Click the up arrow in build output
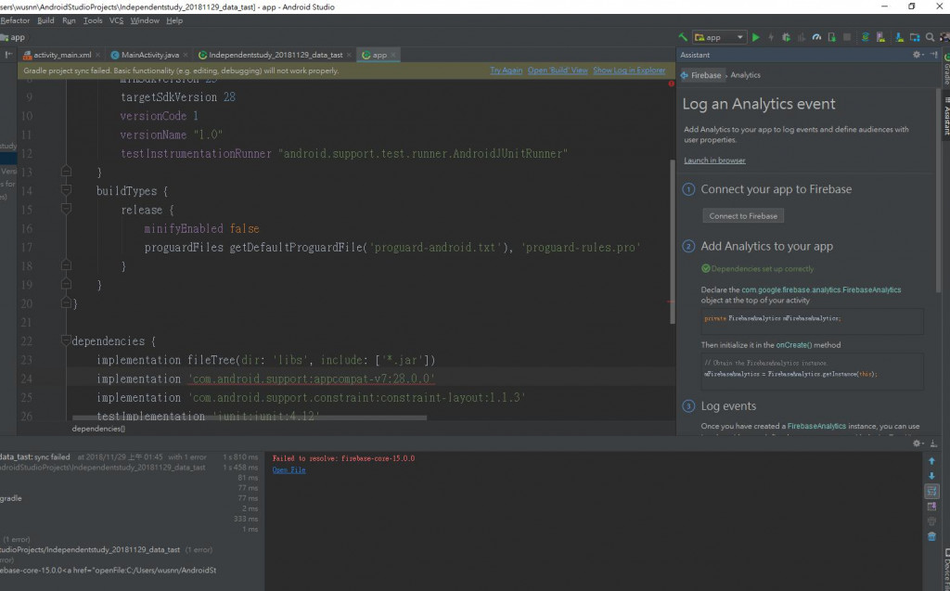 point(931,461)
